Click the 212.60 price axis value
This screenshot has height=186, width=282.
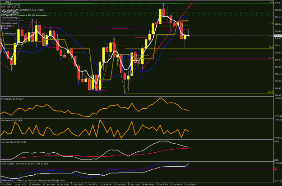pos(278,17)
